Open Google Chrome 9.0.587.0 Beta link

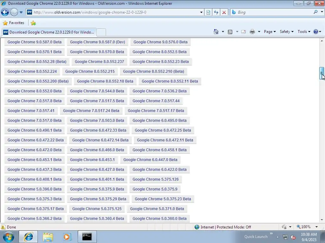[35, 42]
